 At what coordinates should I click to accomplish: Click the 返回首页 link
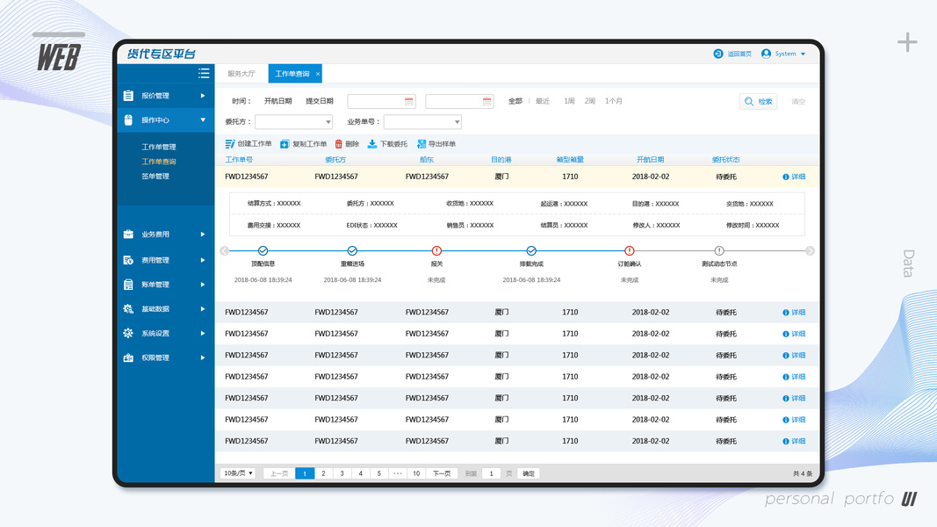(x=739, y=54)
